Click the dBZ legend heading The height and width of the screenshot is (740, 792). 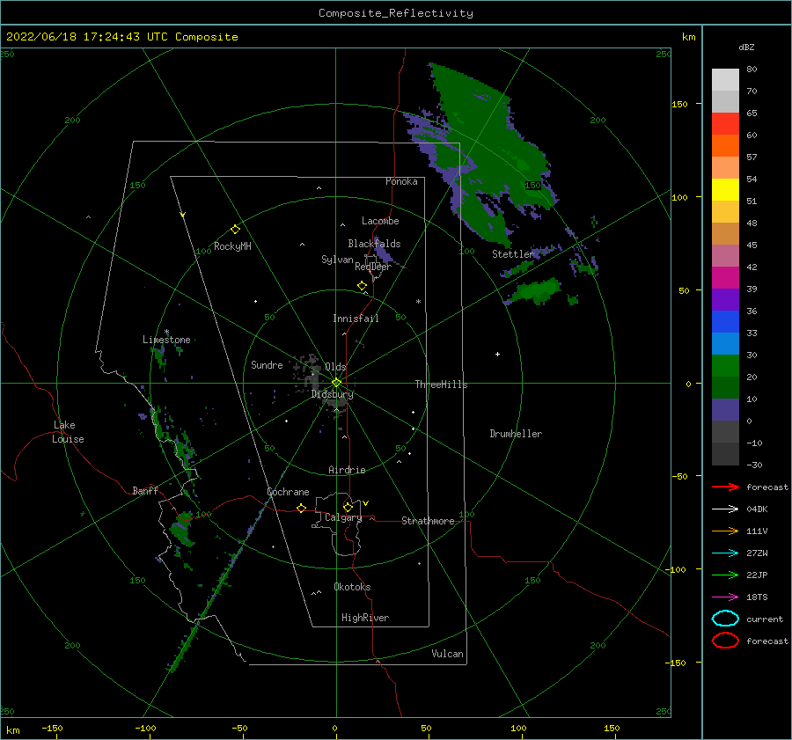pos(746,47)
